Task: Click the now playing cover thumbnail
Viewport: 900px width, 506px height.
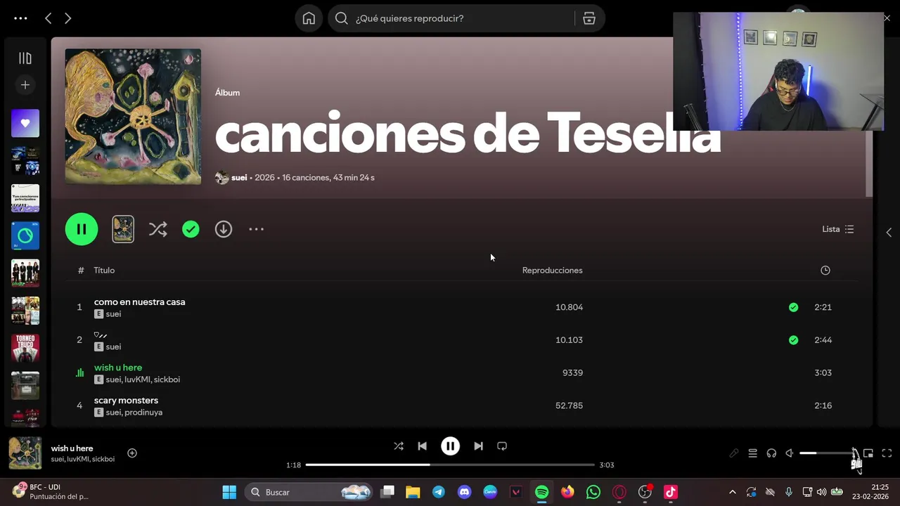Action: [x=25, y=453]
